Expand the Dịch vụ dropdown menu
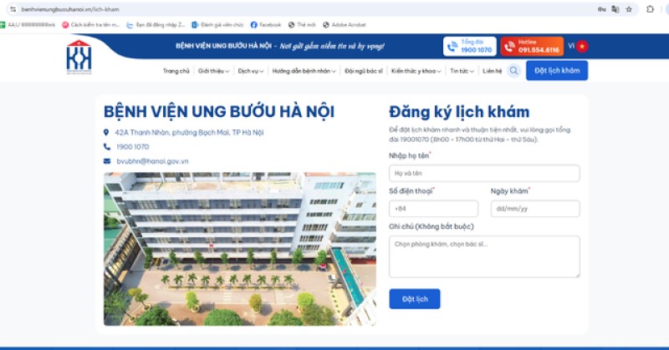669x350 pixels. click(250, 71)
